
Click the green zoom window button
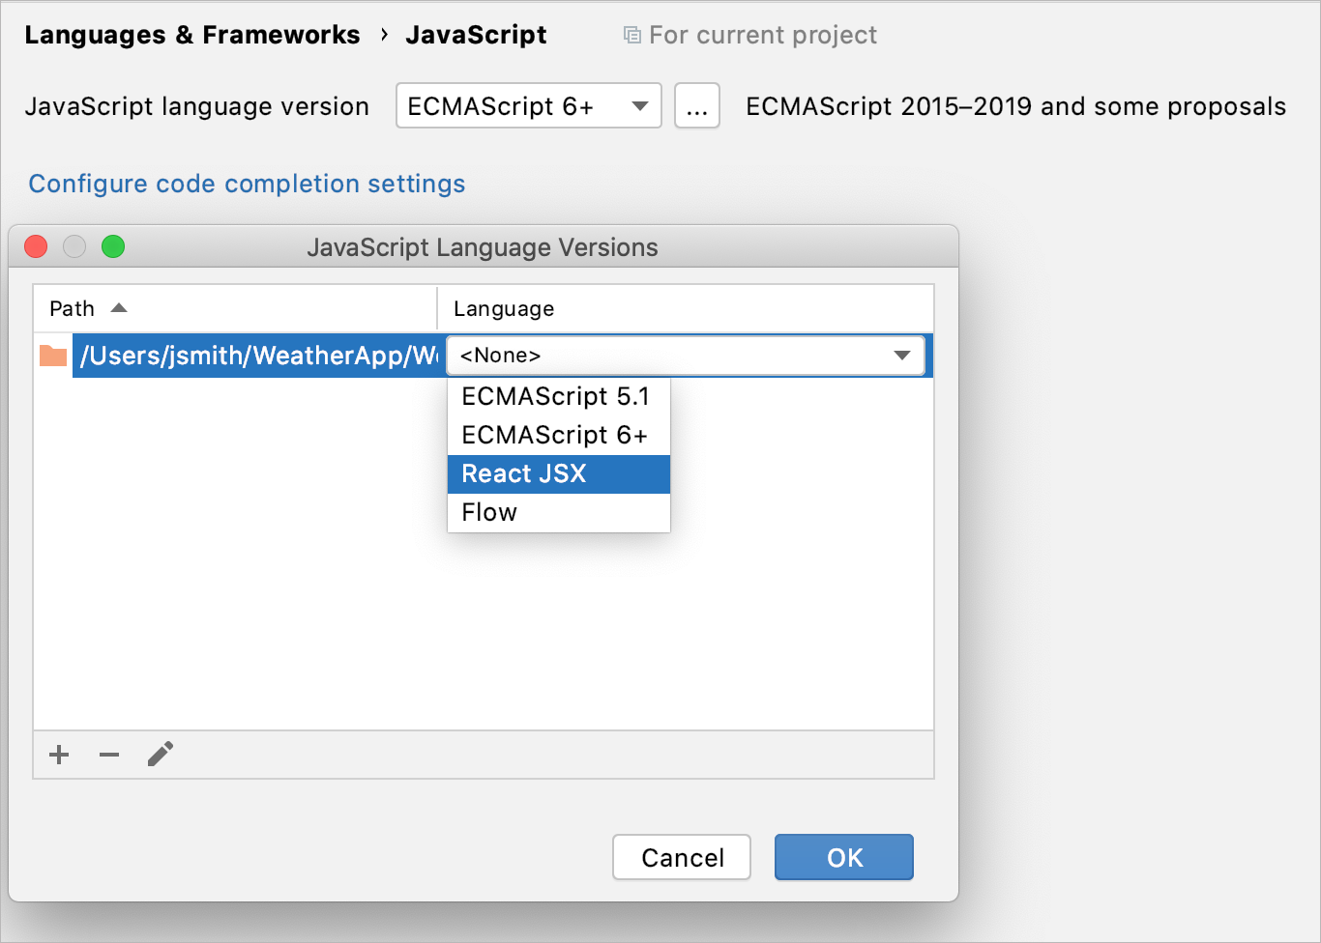(113, 246)
